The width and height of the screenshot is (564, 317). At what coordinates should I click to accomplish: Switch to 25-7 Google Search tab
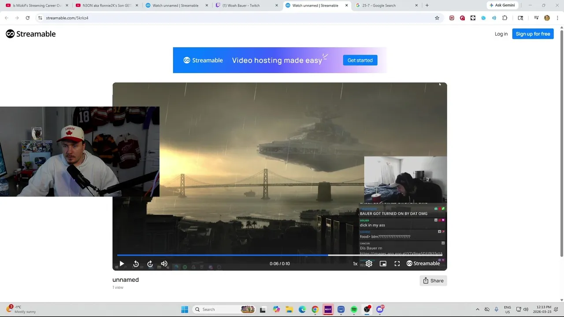pos(386,5)
